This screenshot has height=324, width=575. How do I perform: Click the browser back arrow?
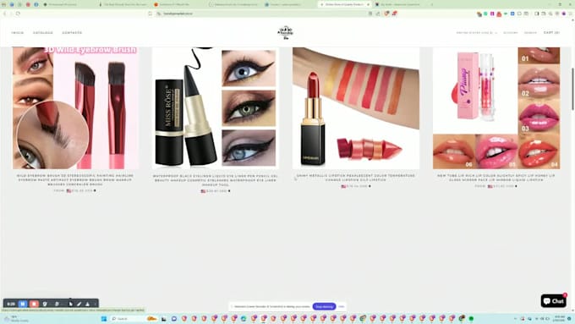coord(5,14)
